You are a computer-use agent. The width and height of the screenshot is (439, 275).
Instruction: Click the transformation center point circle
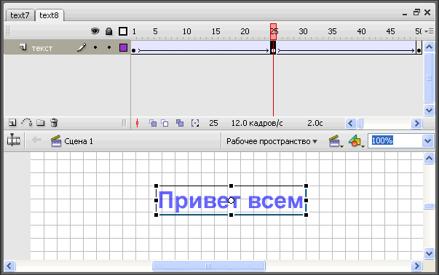[x=231, y=200]
